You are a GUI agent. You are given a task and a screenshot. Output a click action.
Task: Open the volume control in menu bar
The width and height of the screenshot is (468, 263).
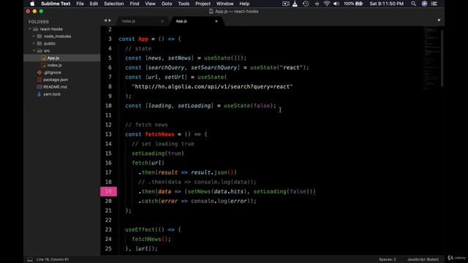pos(336,4)
